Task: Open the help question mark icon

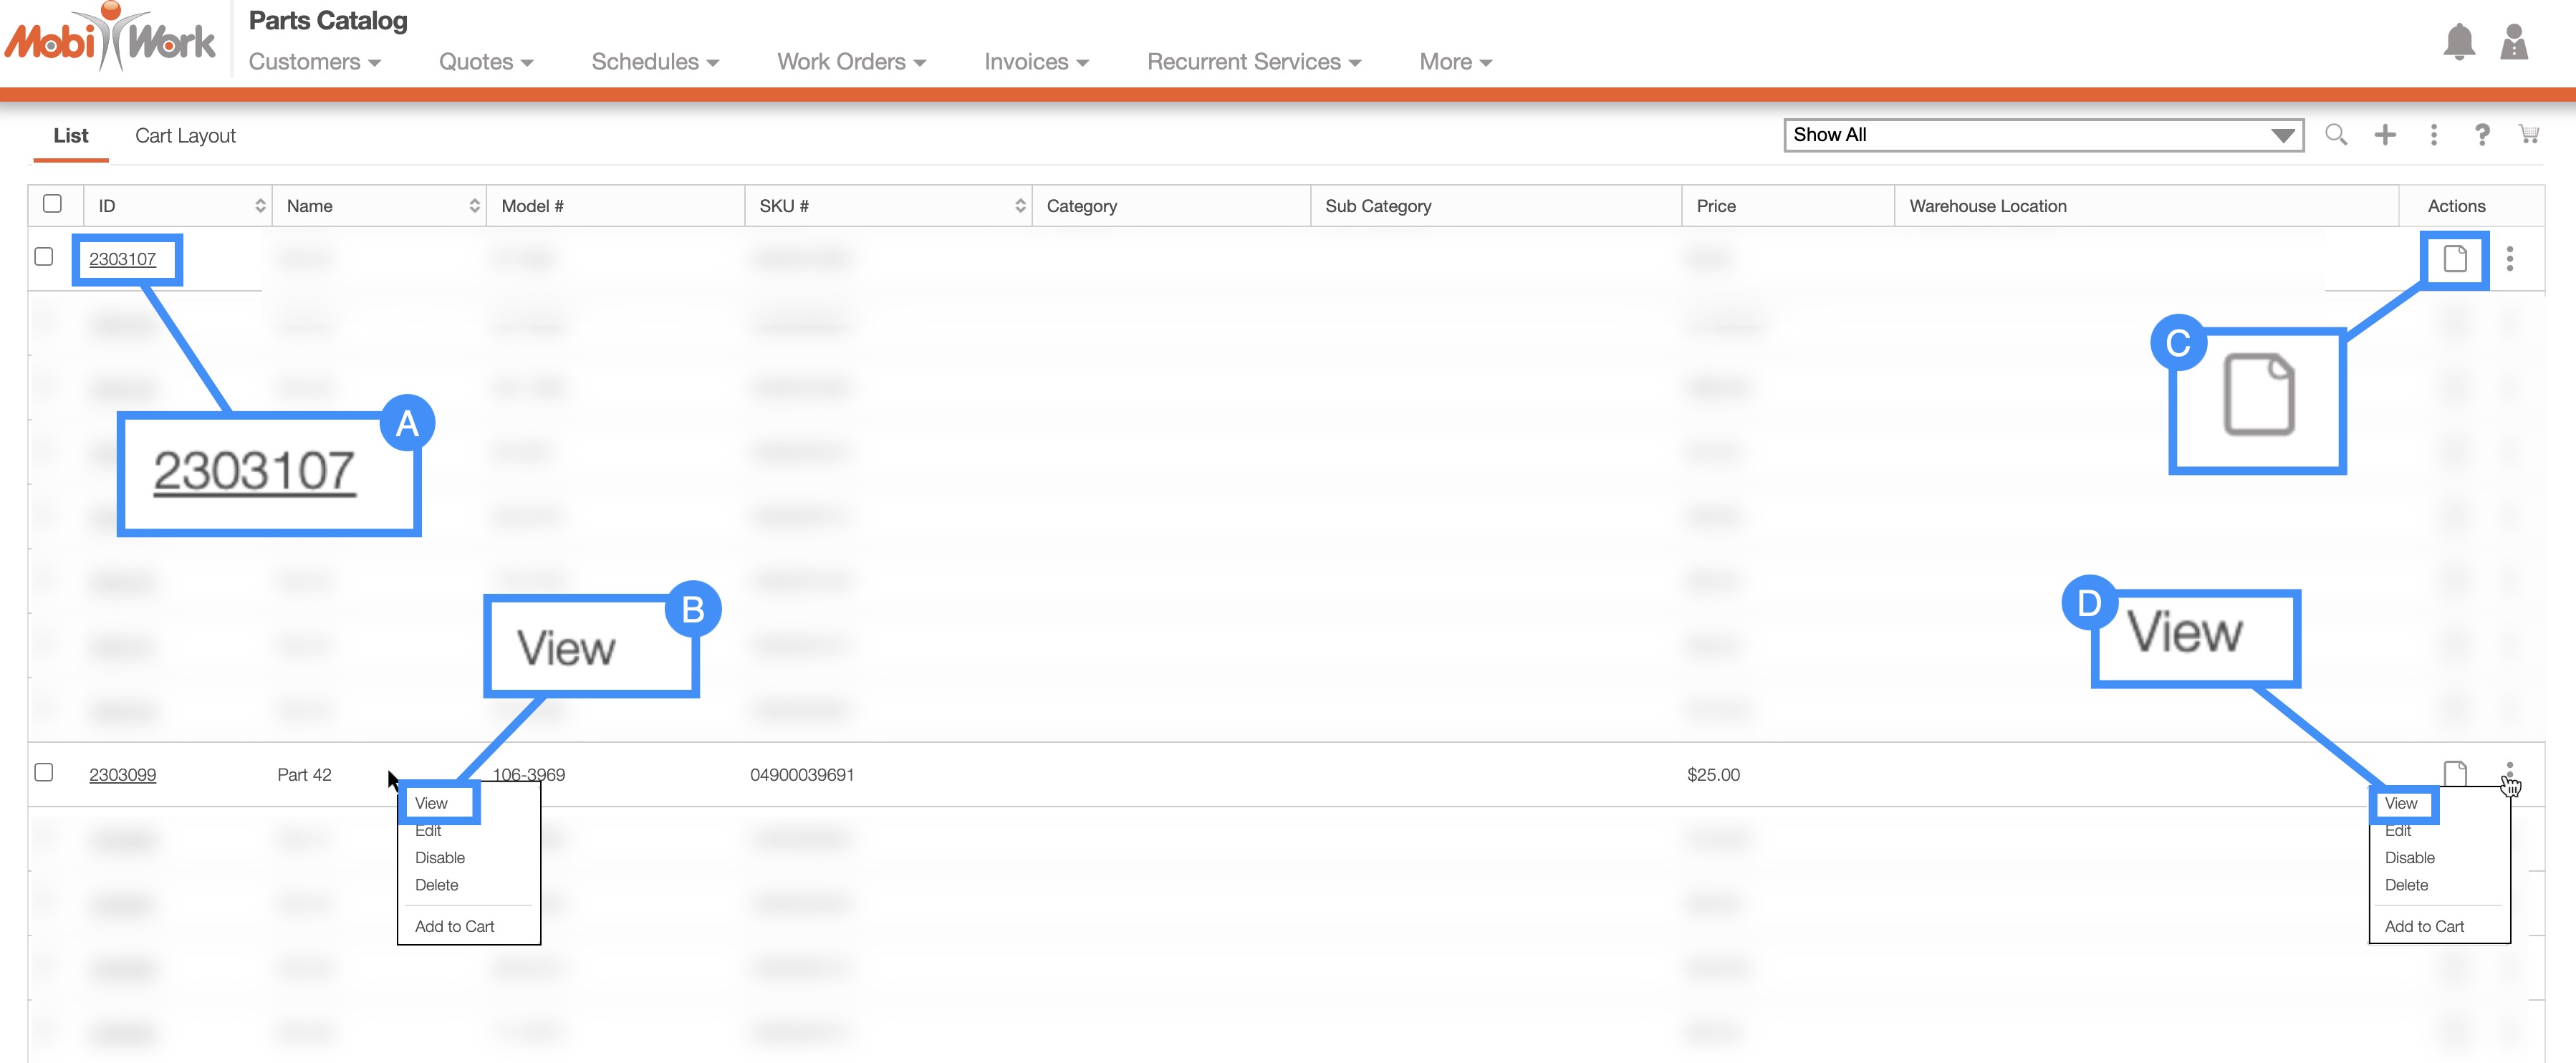Action: [2482, 134]
